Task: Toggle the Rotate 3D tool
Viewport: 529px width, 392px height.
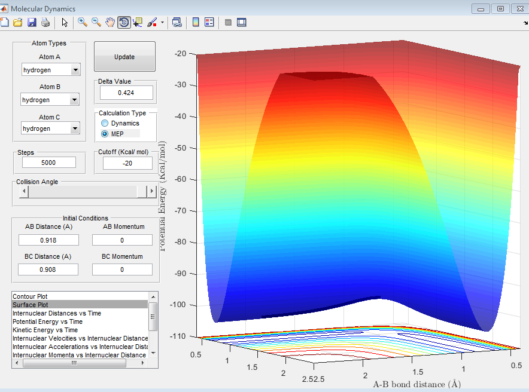Action: coord(124,22)
